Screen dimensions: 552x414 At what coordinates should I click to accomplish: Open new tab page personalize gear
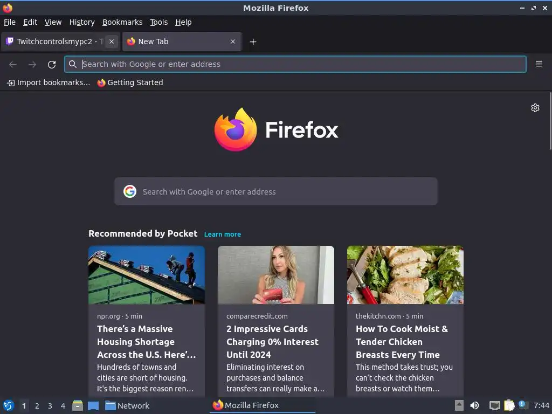(535, 108)
